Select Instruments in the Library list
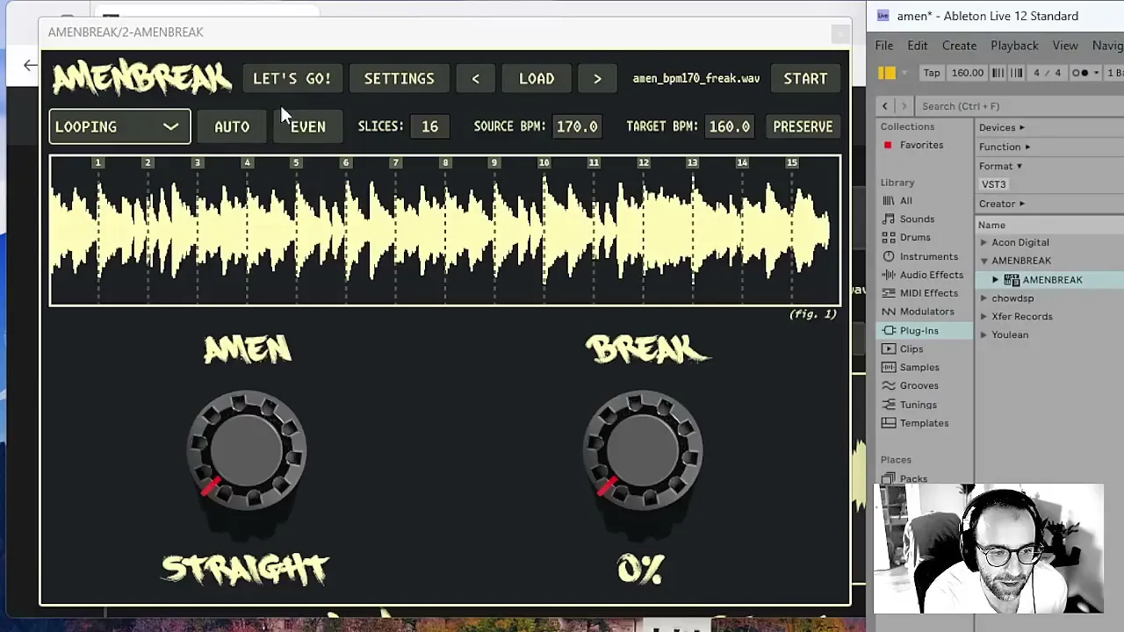1124x632 pixels. 928,256
